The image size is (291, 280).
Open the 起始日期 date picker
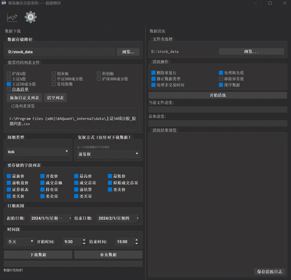pyautogui.click(x=70, y=218)
